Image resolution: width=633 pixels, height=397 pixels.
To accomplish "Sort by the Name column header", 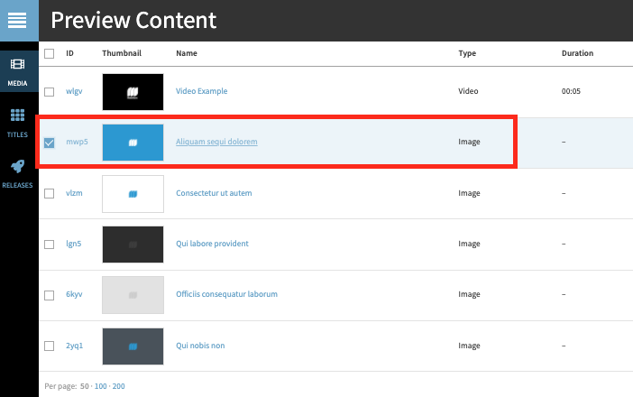I will click(186, 53).
